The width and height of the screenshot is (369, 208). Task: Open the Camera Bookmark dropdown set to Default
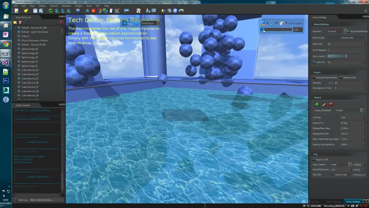tap(362, 110)
